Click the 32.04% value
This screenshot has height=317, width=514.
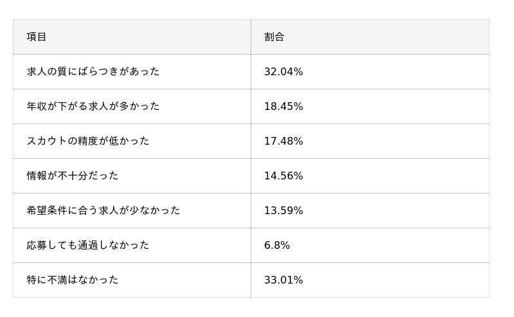(x=283, y=72)
